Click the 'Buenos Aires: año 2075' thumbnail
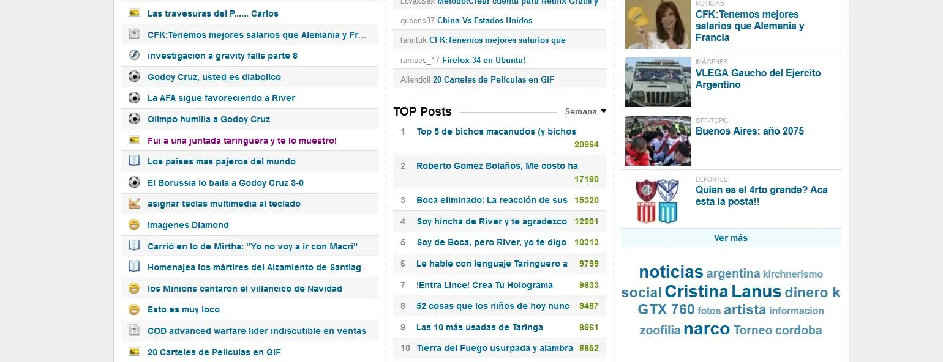Image resolution: width=943 pixels, height=362 pixels. [658, 141]
